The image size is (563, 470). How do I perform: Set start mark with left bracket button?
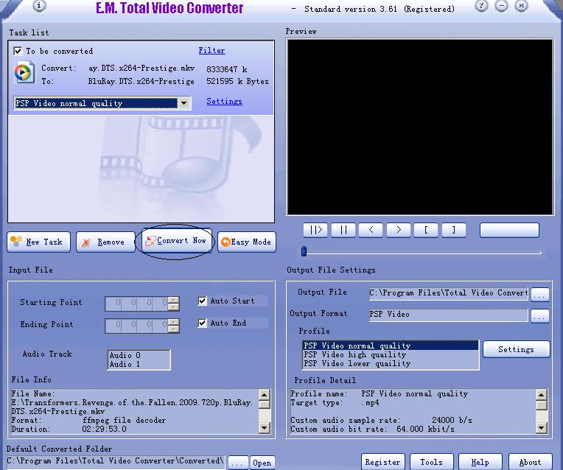[x=426, y=230]
